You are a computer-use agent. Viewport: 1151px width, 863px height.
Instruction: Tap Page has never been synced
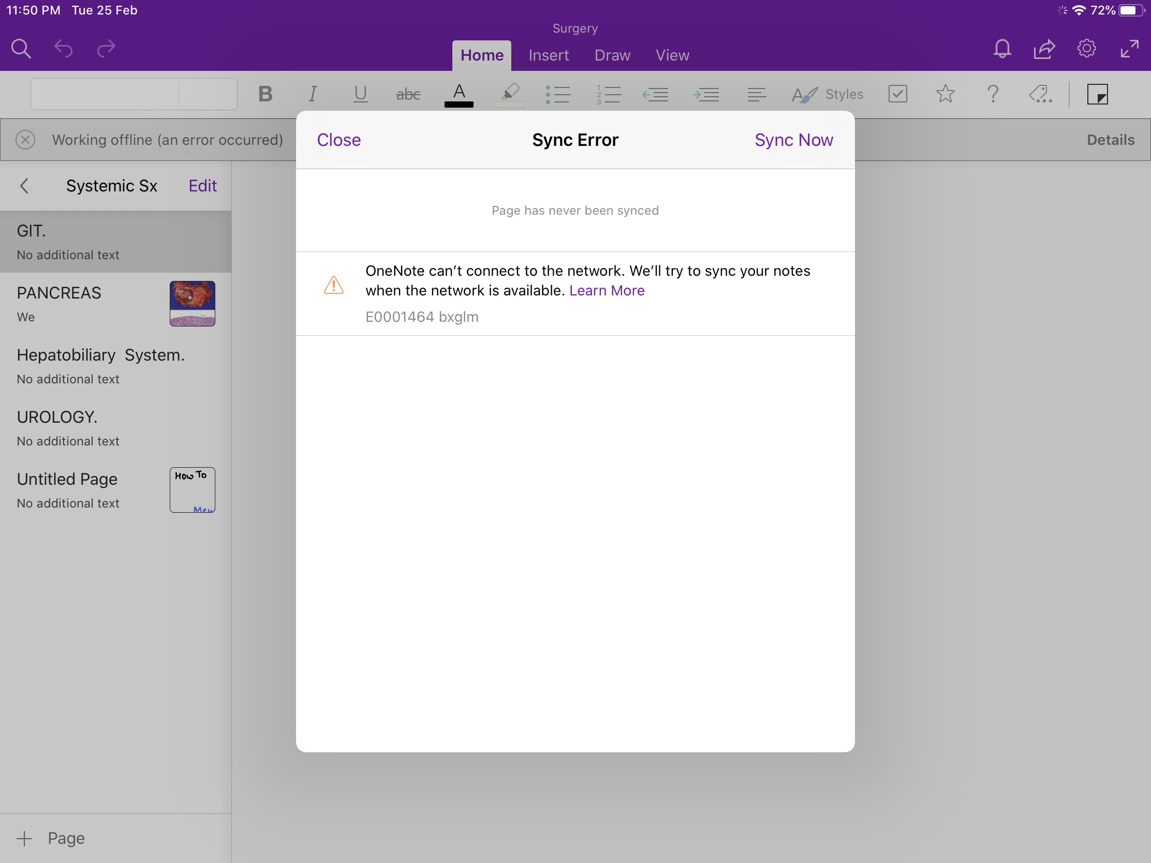pyautogui.click(x=575, y=211)
